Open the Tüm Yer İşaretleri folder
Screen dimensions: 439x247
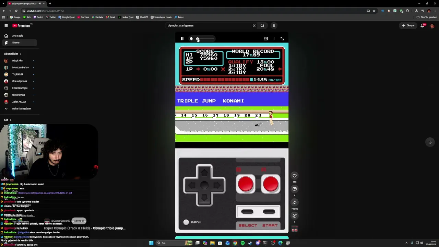[427, 17]
